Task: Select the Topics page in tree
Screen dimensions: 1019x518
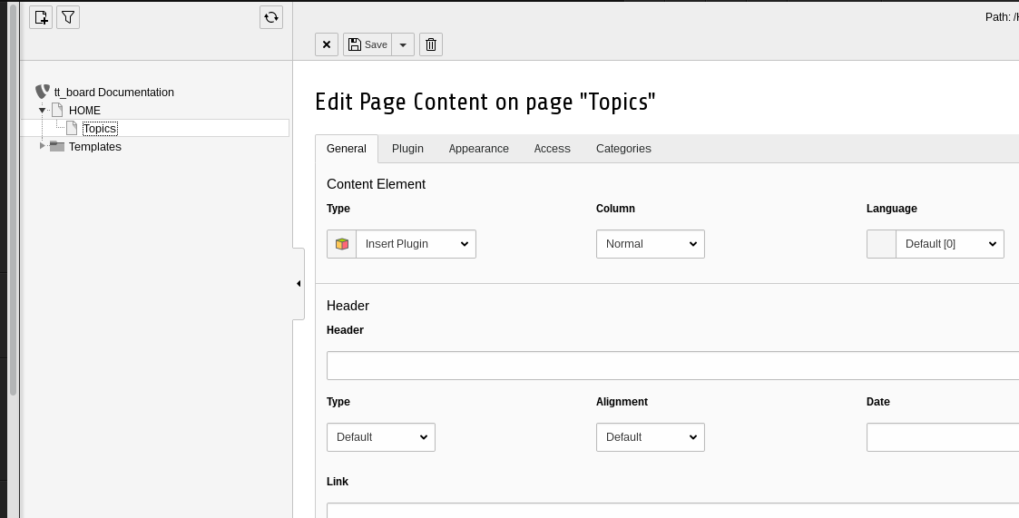Action: pos(100,129)
